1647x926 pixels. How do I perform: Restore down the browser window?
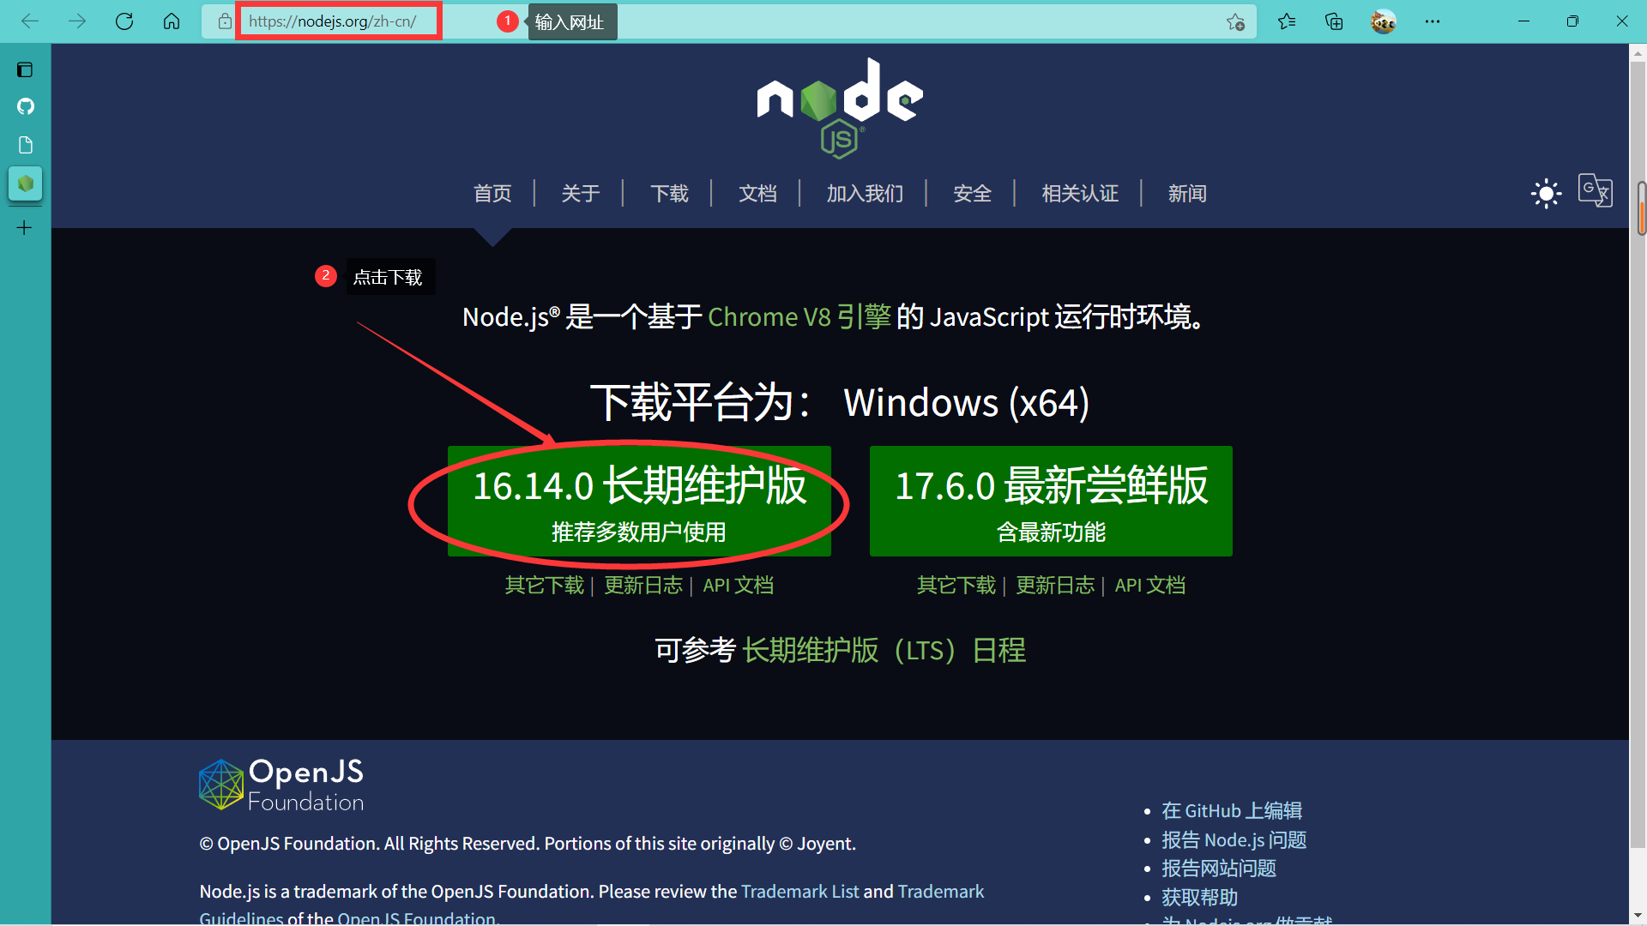[x=1572, y=21]
